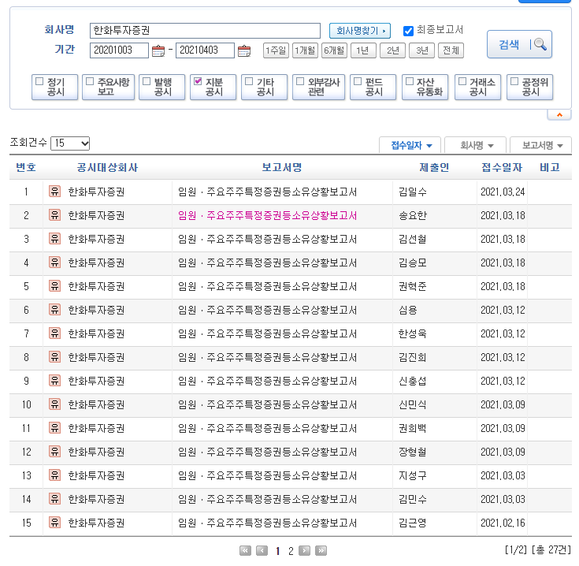
Task: Click the 유 market icon in row 13
Action: (54, 475)
